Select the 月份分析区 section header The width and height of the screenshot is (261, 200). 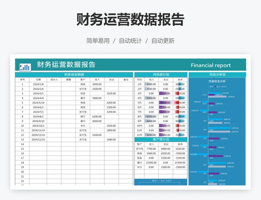217,75
